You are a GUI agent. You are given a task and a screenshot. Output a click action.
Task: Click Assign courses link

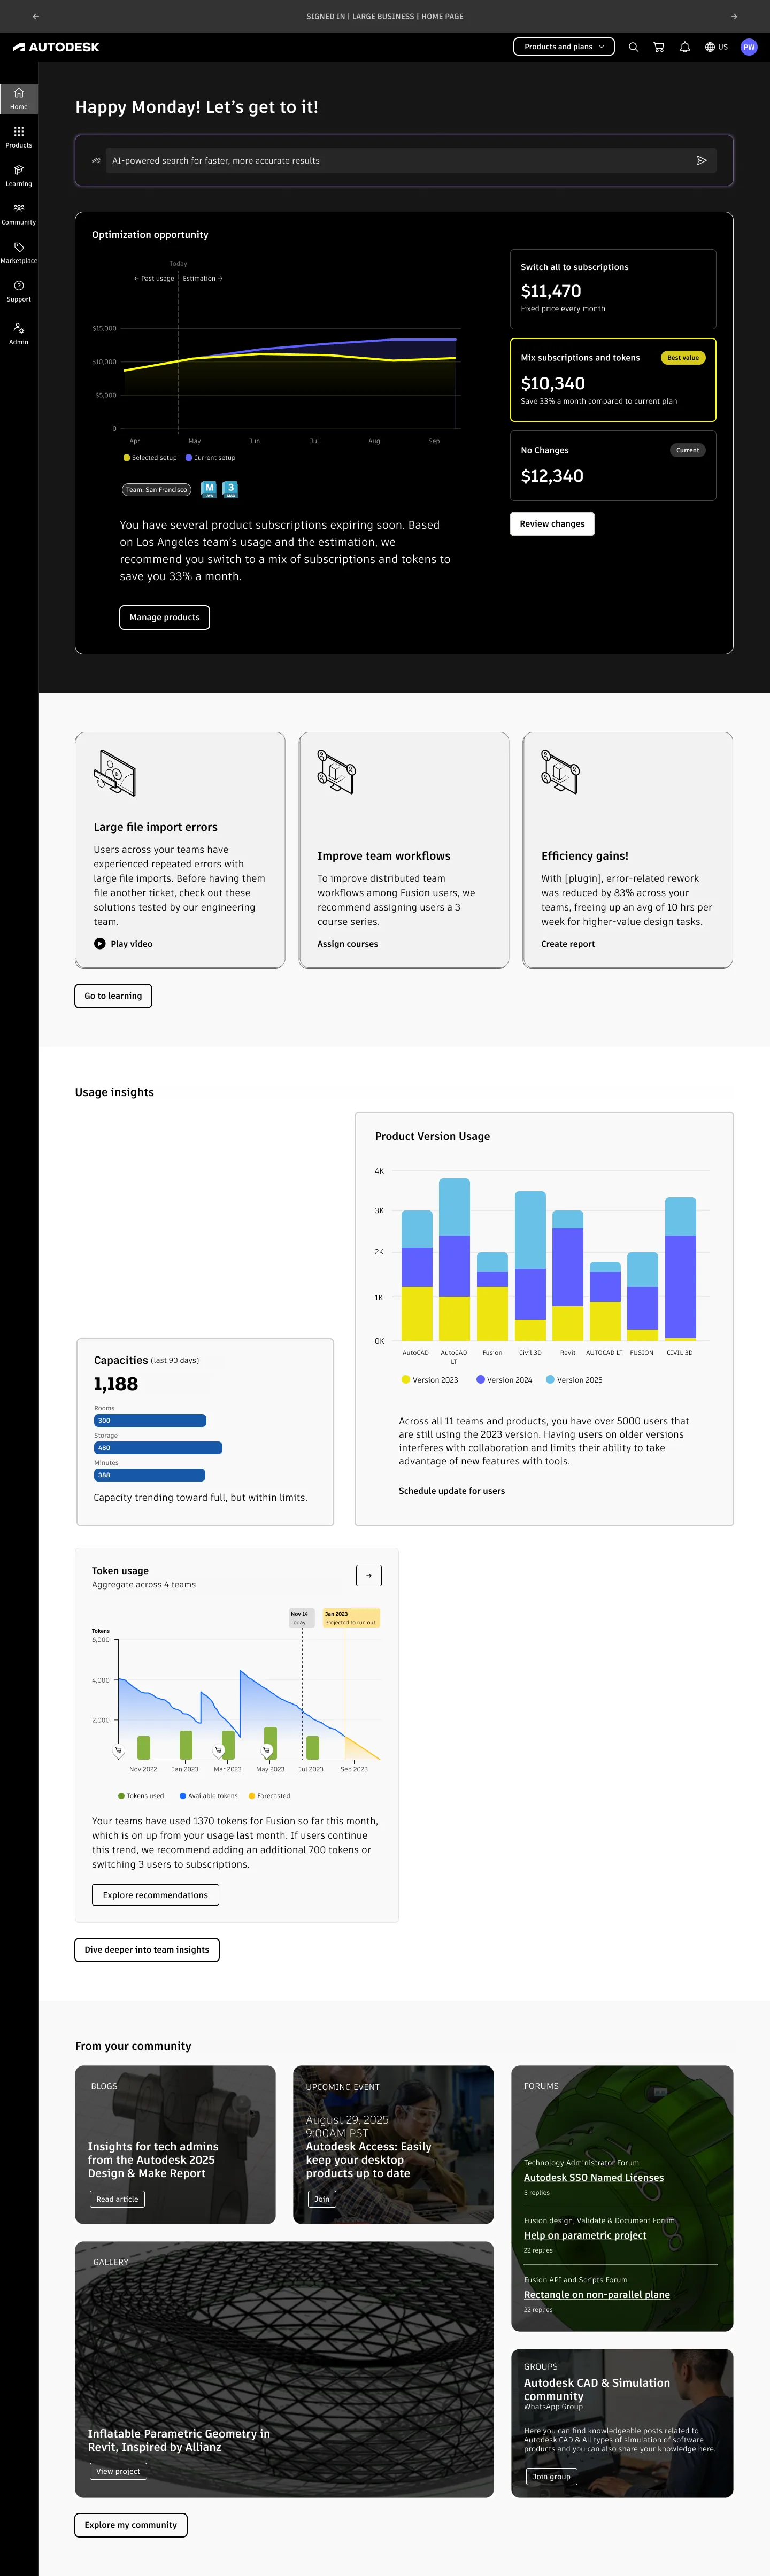pos(348,944)
